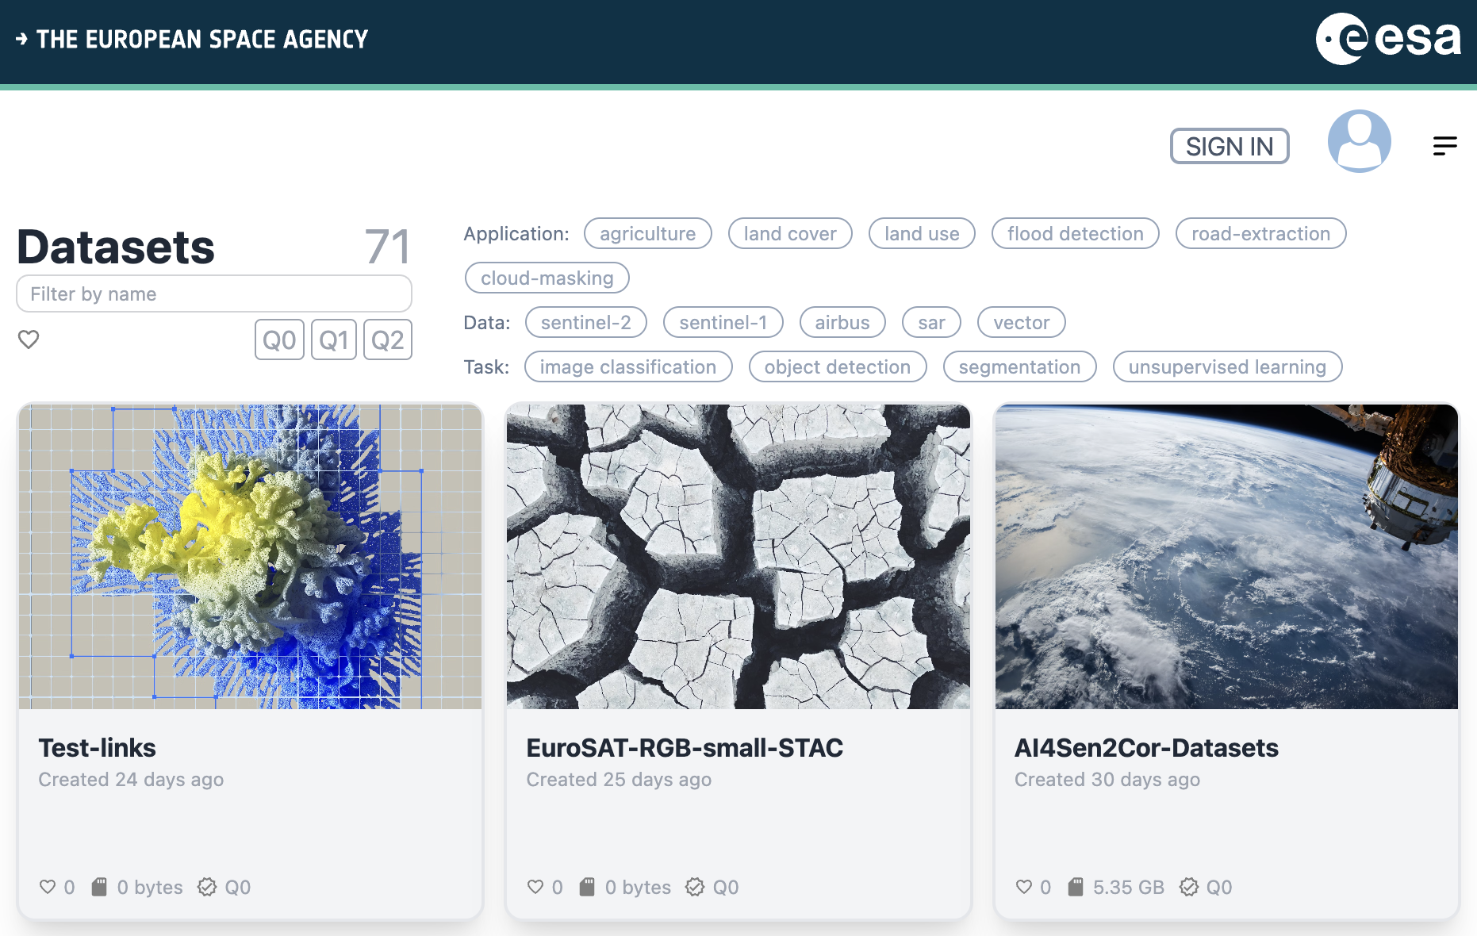Click quality badge icon on EuroSAT-RGB-small-STAC card
Screen dimensions: 1477x936
(x=695, y=887)
